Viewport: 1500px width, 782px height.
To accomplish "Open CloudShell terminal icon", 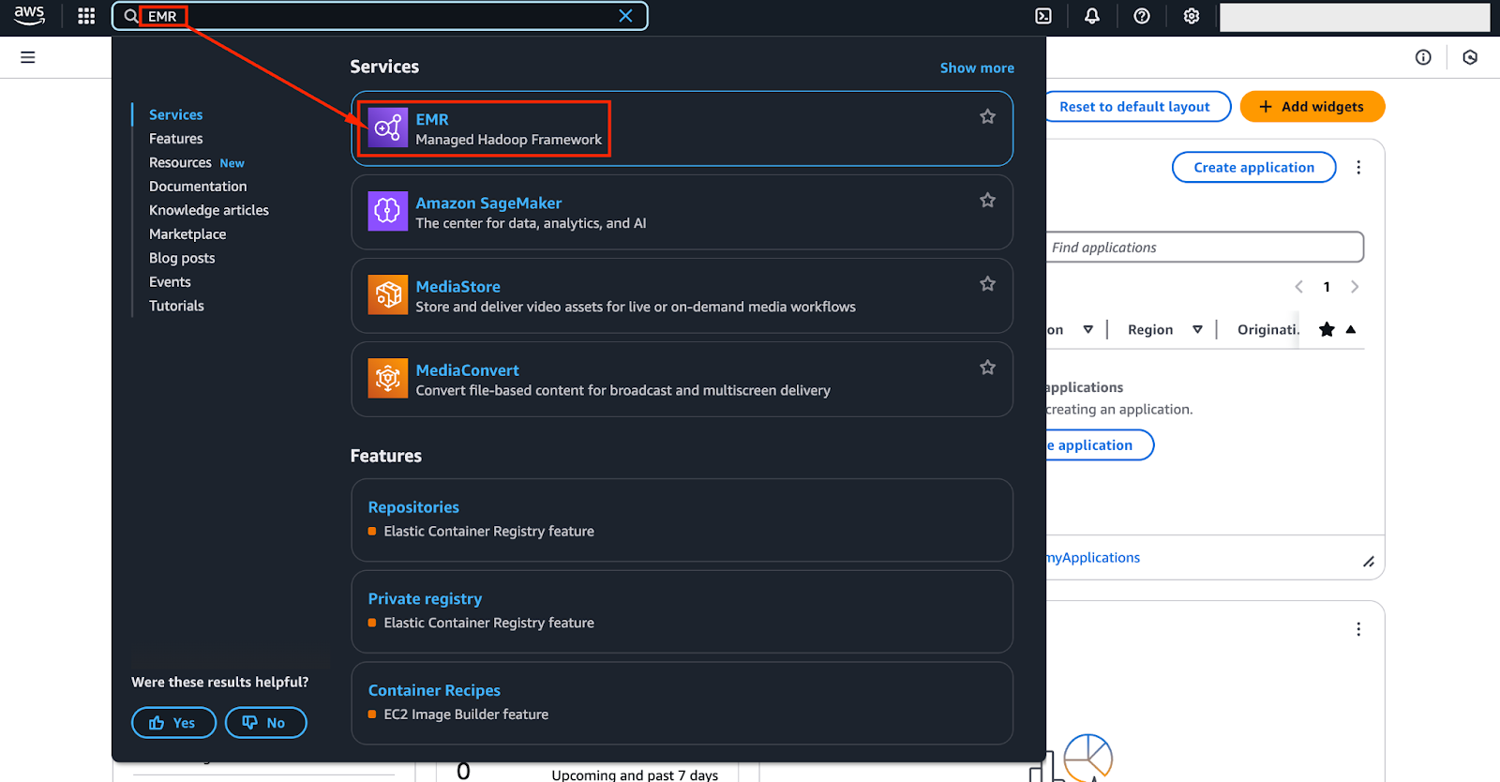I will point(1043,16).
